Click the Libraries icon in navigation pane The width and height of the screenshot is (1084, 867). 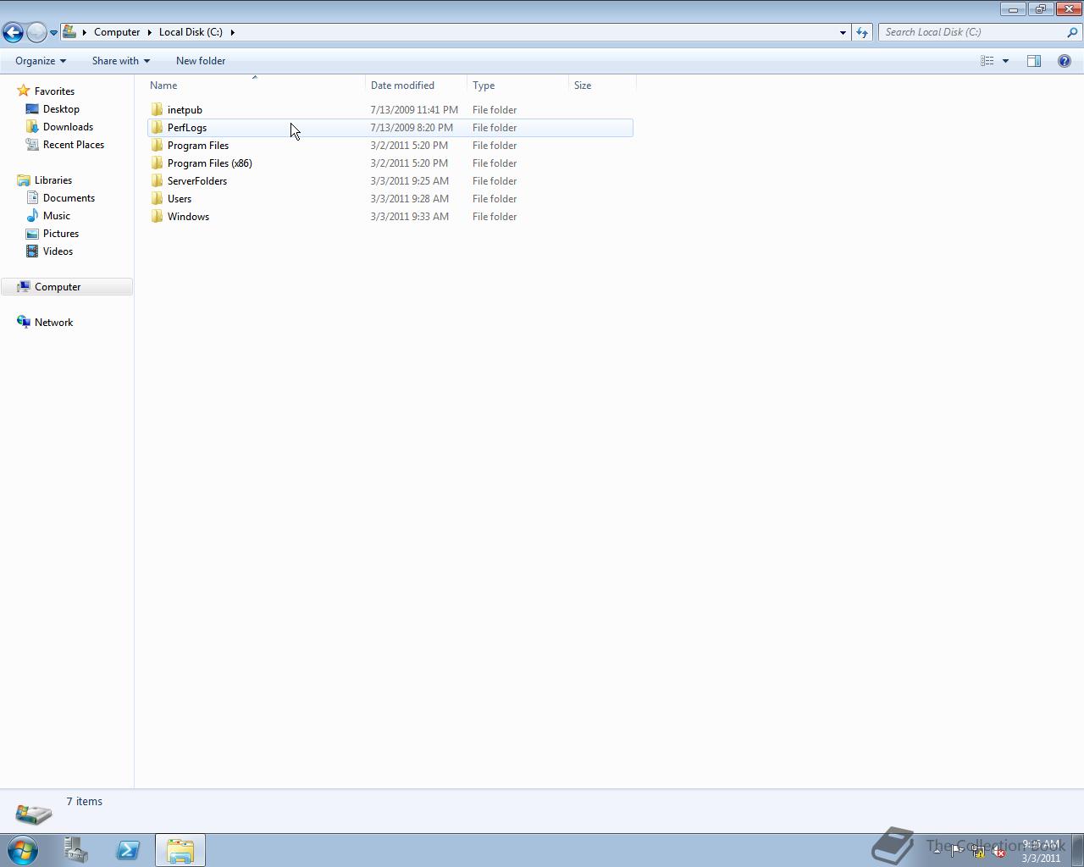(x=24, y=180)
